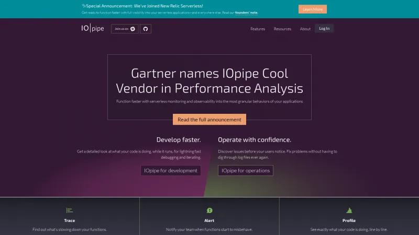The height and width of the screenshot is (235, 419).
Task: Select the green Alert icon
Action: pos(210,210)
